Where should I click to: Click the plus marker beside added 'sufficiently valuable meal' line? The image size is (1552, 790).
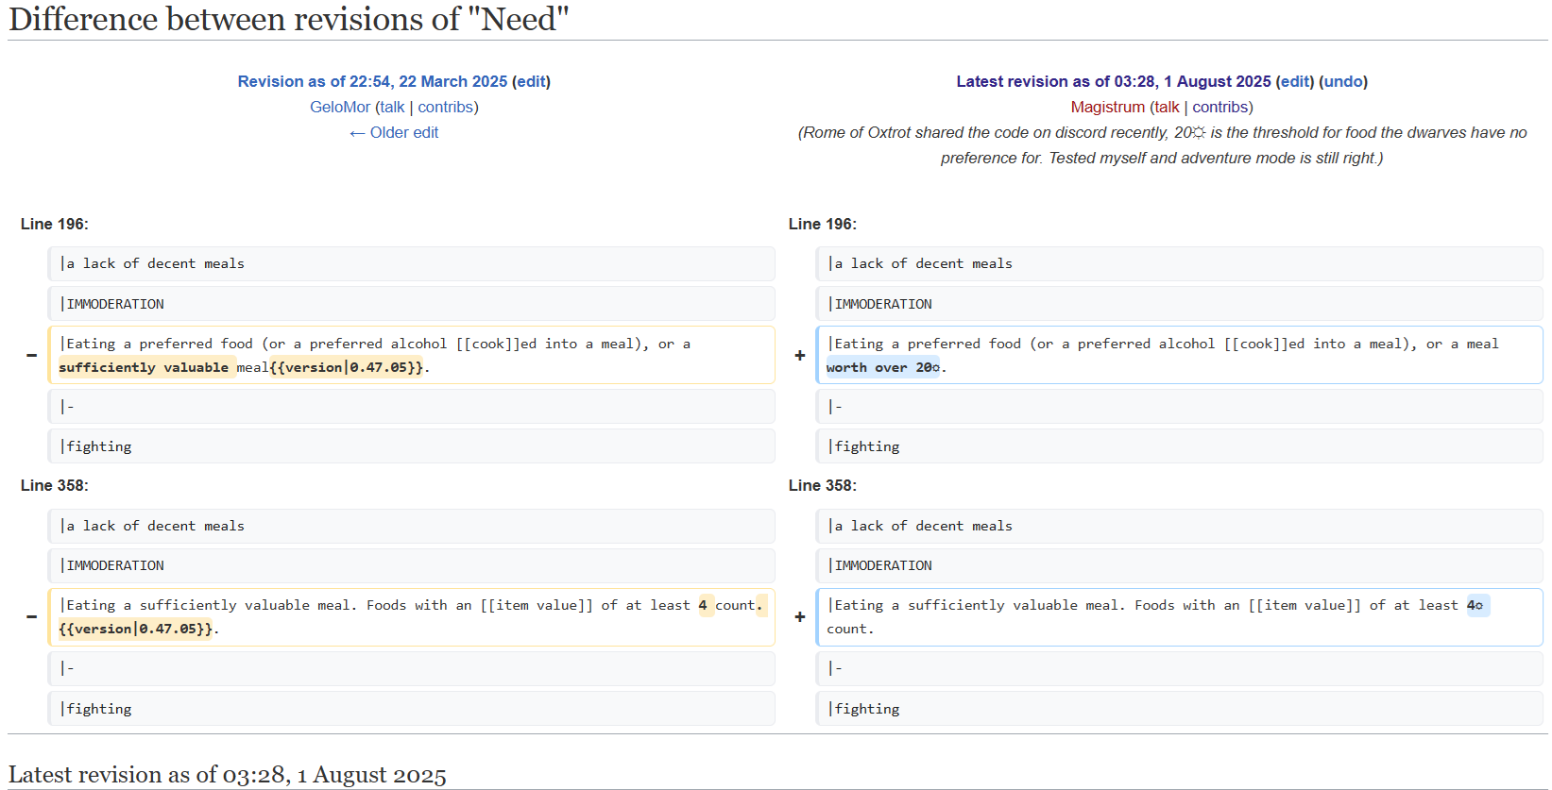coord(800,617)
